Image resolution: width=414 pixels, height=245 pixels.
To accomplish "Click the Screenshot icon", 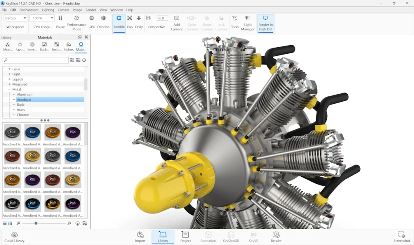I will [x=401, y=237].
